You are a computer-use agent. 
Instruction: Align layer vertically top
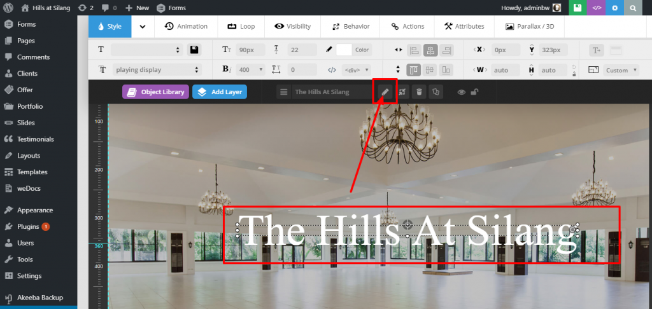[413, 70]
